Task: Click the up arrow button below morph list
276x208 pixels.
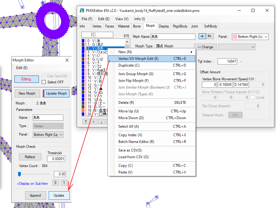Action: tap(94, 122)
